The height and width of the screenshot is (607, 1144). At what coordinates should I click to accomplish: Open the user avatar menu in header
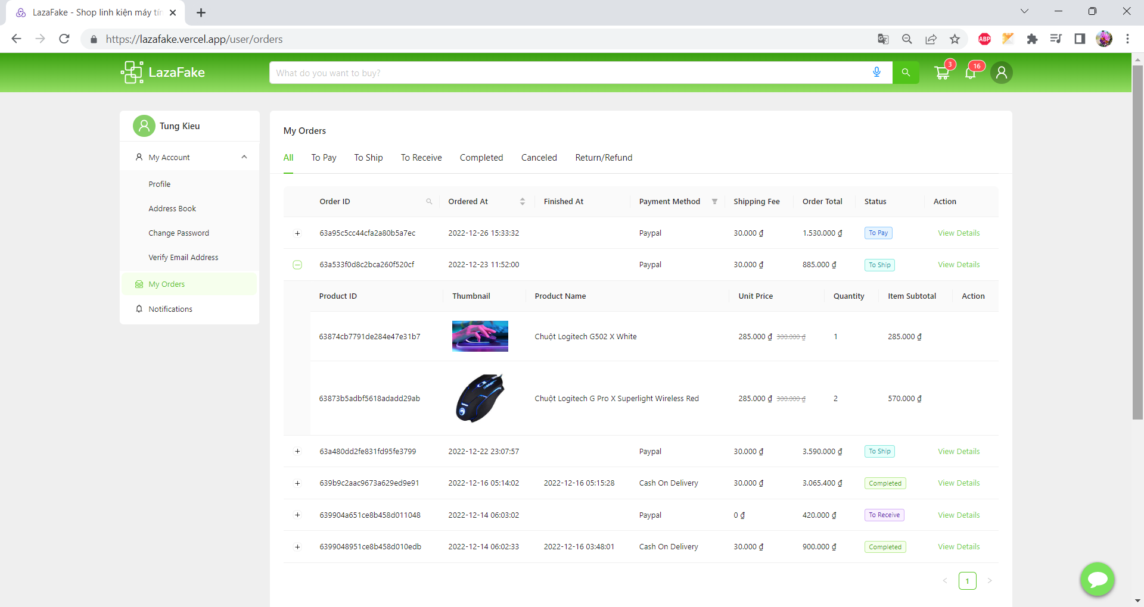(x=1002, y=73)
